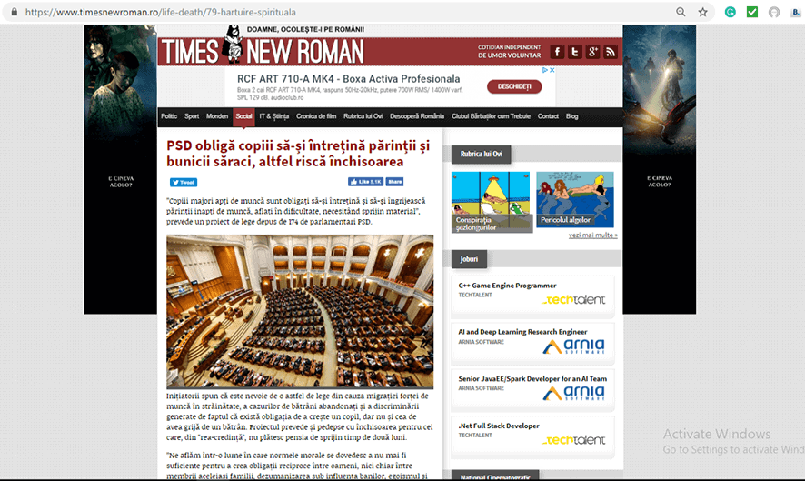805x481 pixels.
Task: Click the RCF ART 710-A MK4 ad title
Action: (348, 78)
